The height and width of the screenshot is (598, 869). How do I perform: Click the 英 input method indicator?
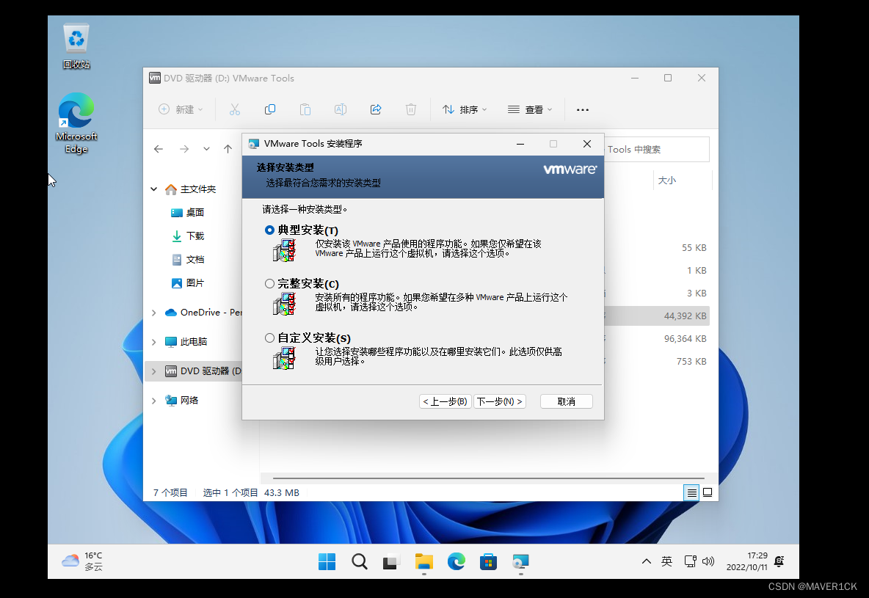point(666,561)
